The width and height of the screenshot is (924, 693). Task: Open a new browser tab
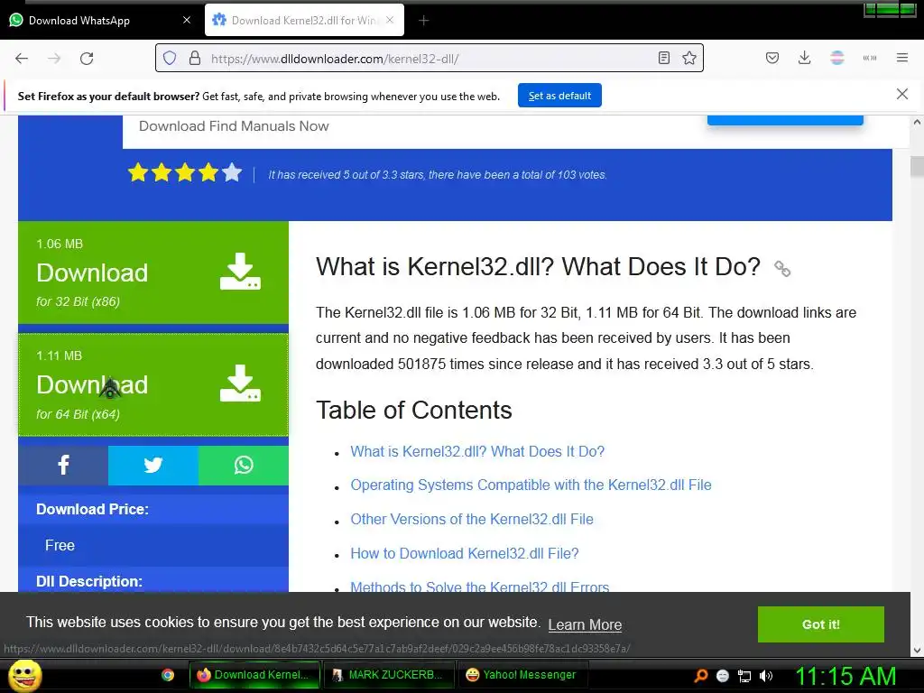click(x=424, y=21)
